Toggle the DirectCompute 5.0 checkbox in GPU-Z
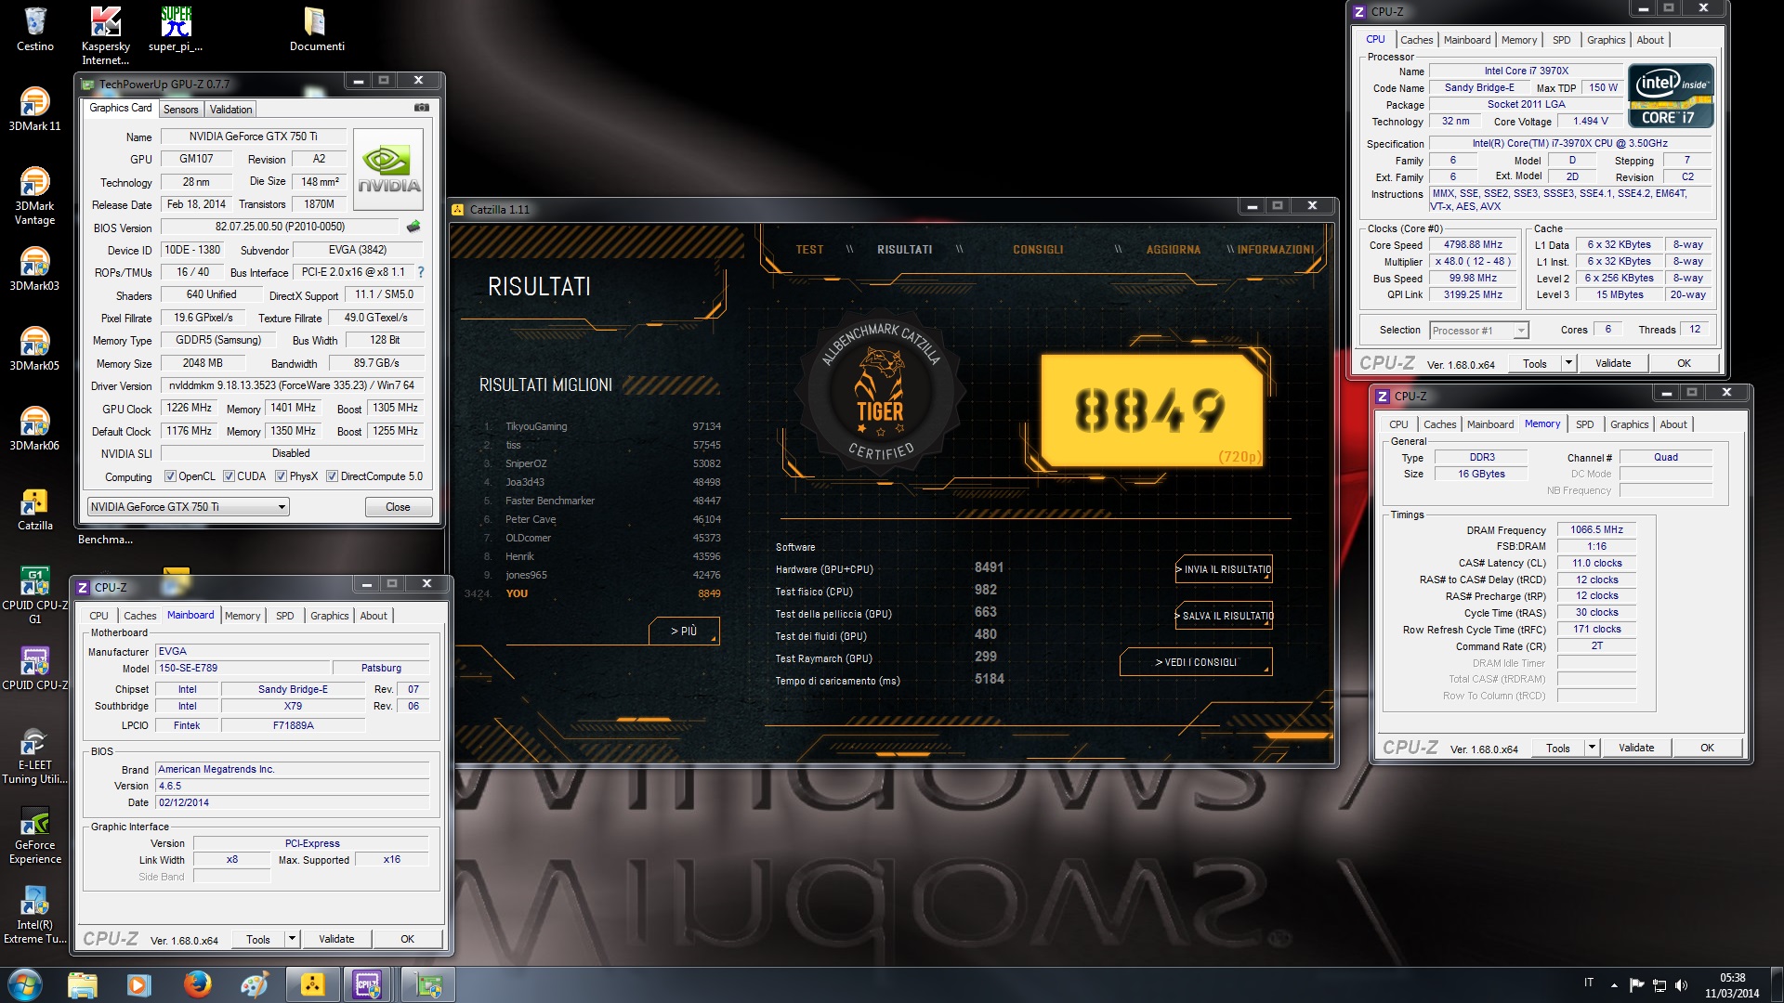This screenshot has width=1784, height=1003. point(332,476)
